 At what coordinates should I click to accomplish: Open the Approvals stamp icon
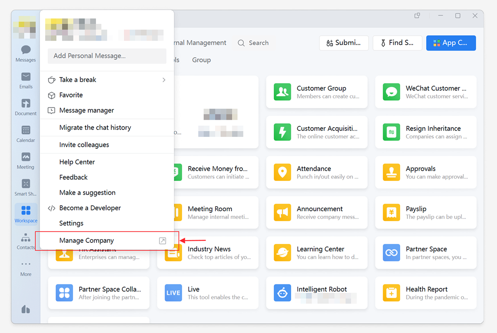pos(391,172)
